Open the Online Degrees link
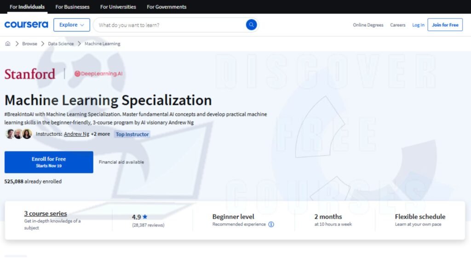The width and height of the screenshot is (471, 265). coord(368,25)
